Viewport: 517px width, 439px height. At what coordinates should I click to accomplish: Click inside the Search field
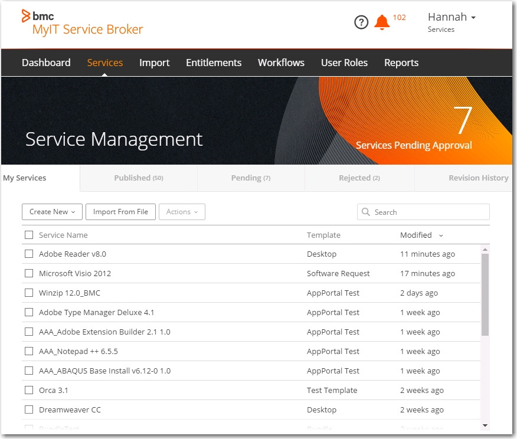pos(429,212)
